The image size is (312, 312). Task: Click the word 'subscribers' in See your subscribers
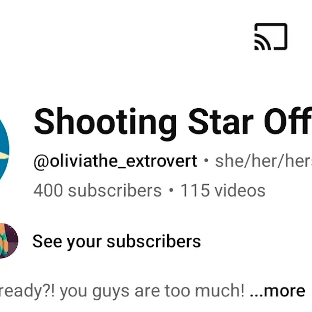point(154,242)
